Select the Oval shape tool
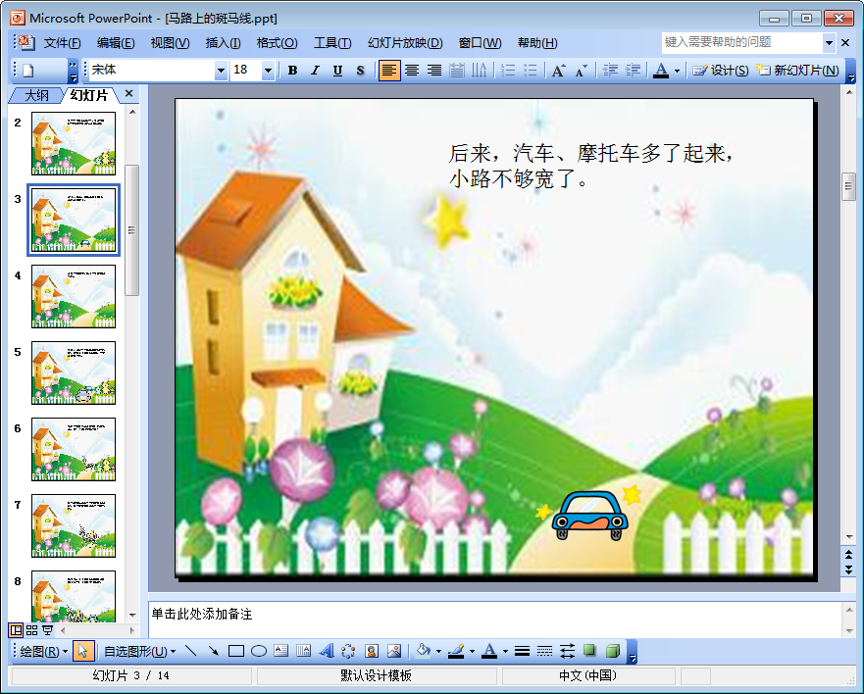 (259, 651)
